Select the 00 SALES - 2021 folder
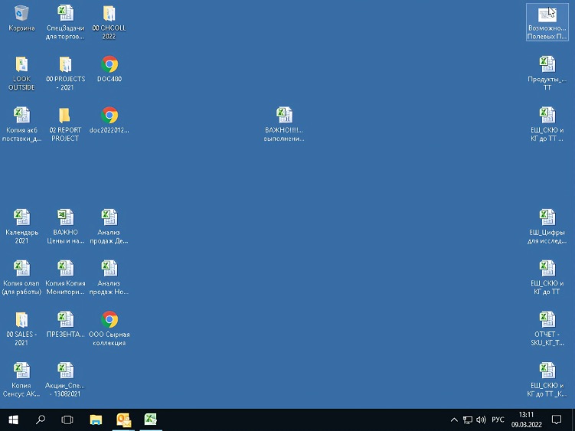575x431 pixels. tap(21, 320)
